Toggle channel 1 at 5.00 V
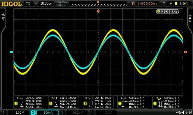Viewport: 193px width, 115px height. click(14, 113)
